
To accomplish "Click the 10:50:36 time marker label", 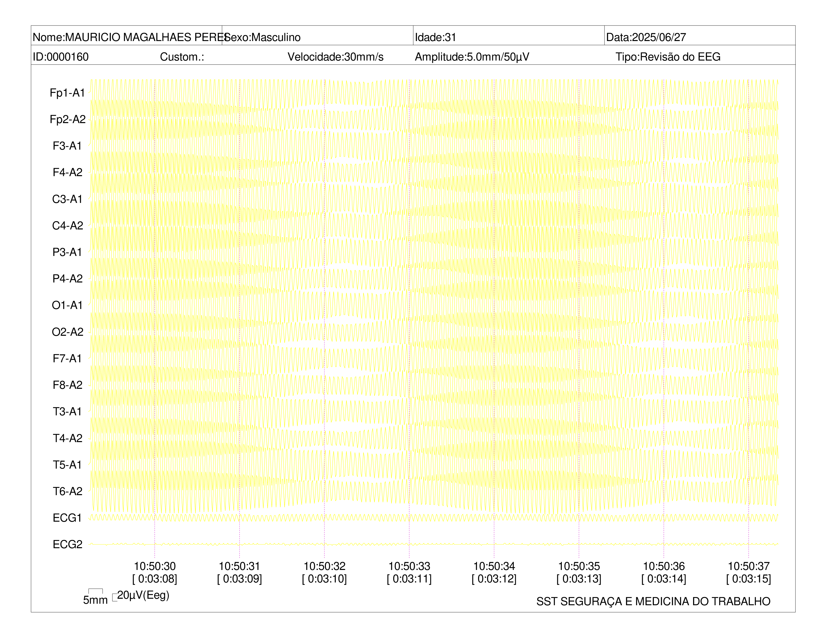I will click(x=664, y=566).
